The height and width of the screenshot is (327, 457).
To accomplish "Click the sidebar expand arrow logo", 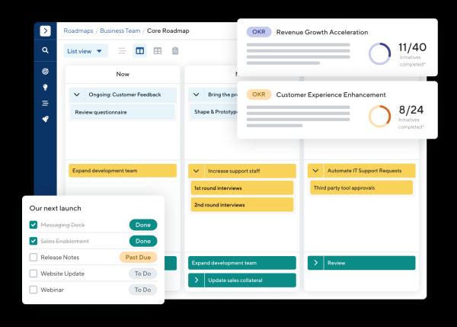I will [45, 30].
